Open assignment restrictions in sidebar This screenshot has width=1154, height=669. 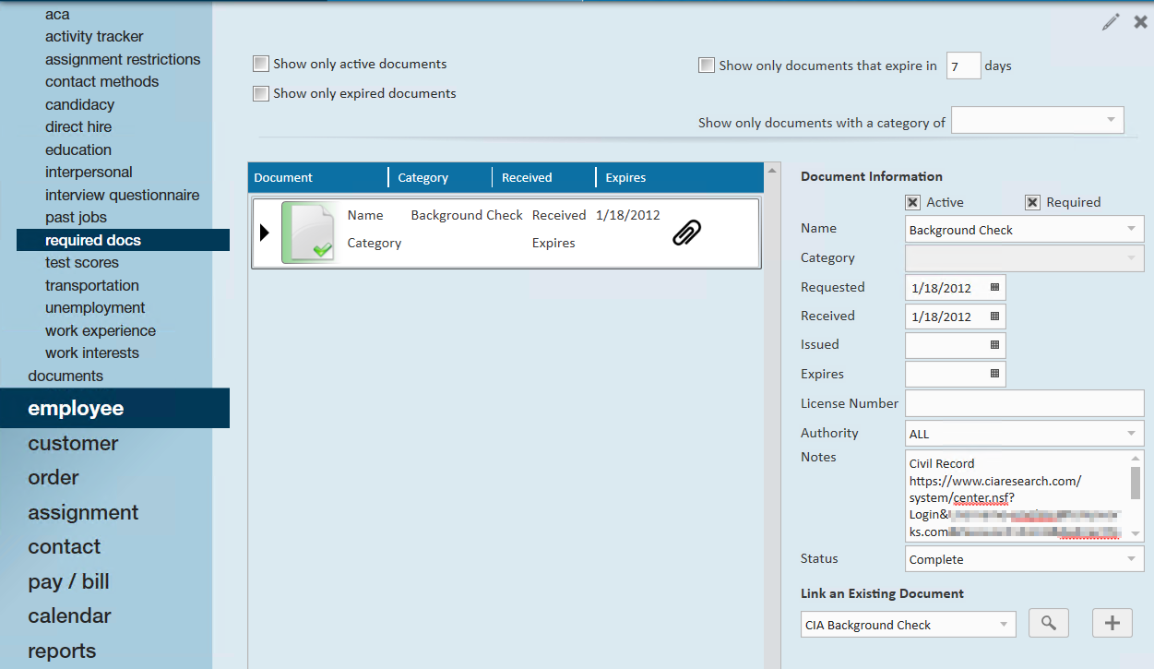point(123,59)
